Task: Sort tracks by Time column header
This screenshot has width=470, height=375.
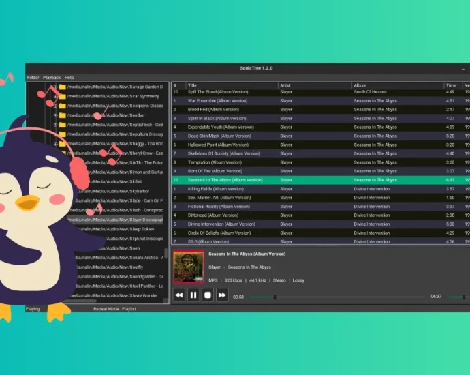Action: 453,85
